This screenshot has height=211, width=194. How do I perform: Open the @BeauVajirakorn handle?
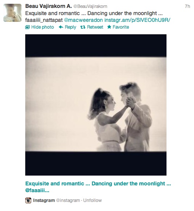coord(90,6)
